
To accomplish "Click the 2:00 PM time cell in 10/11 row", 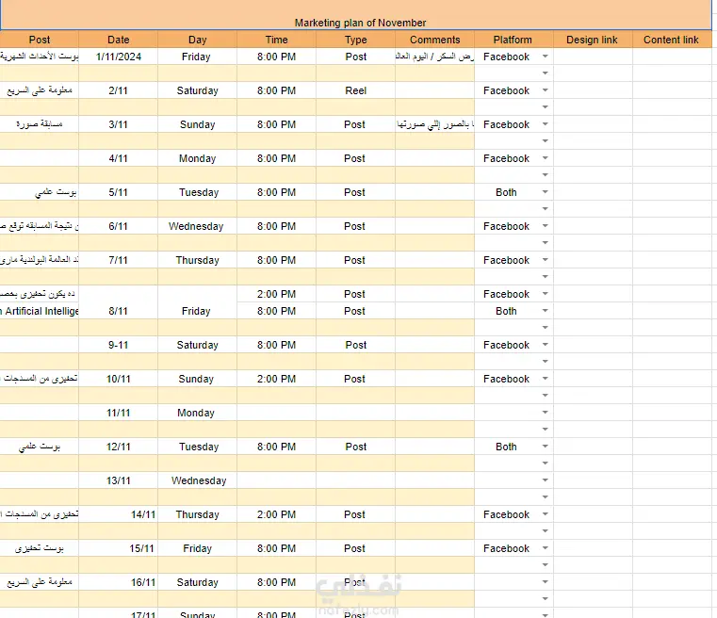I will (x=277, y=379).
